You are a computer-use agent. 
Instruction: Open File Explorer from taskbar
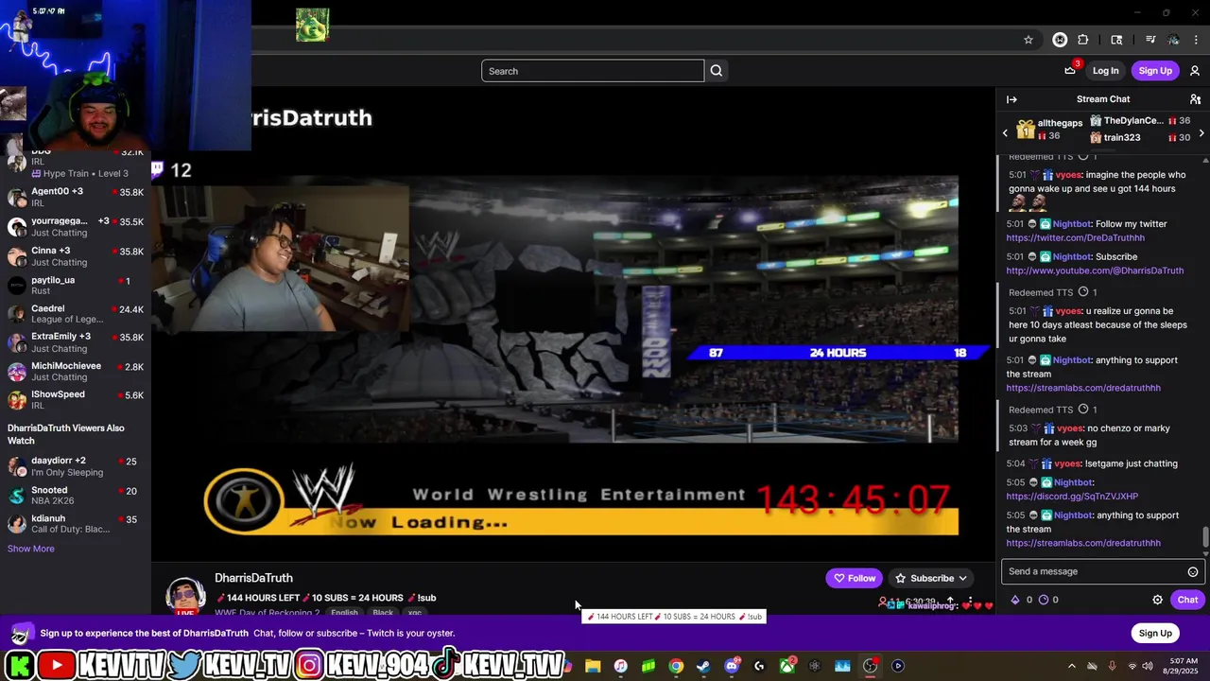tap(593, 666)
